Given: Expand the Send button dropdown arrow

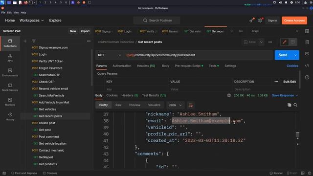Looking at the screenshot, I should click(x=295, y=55).
